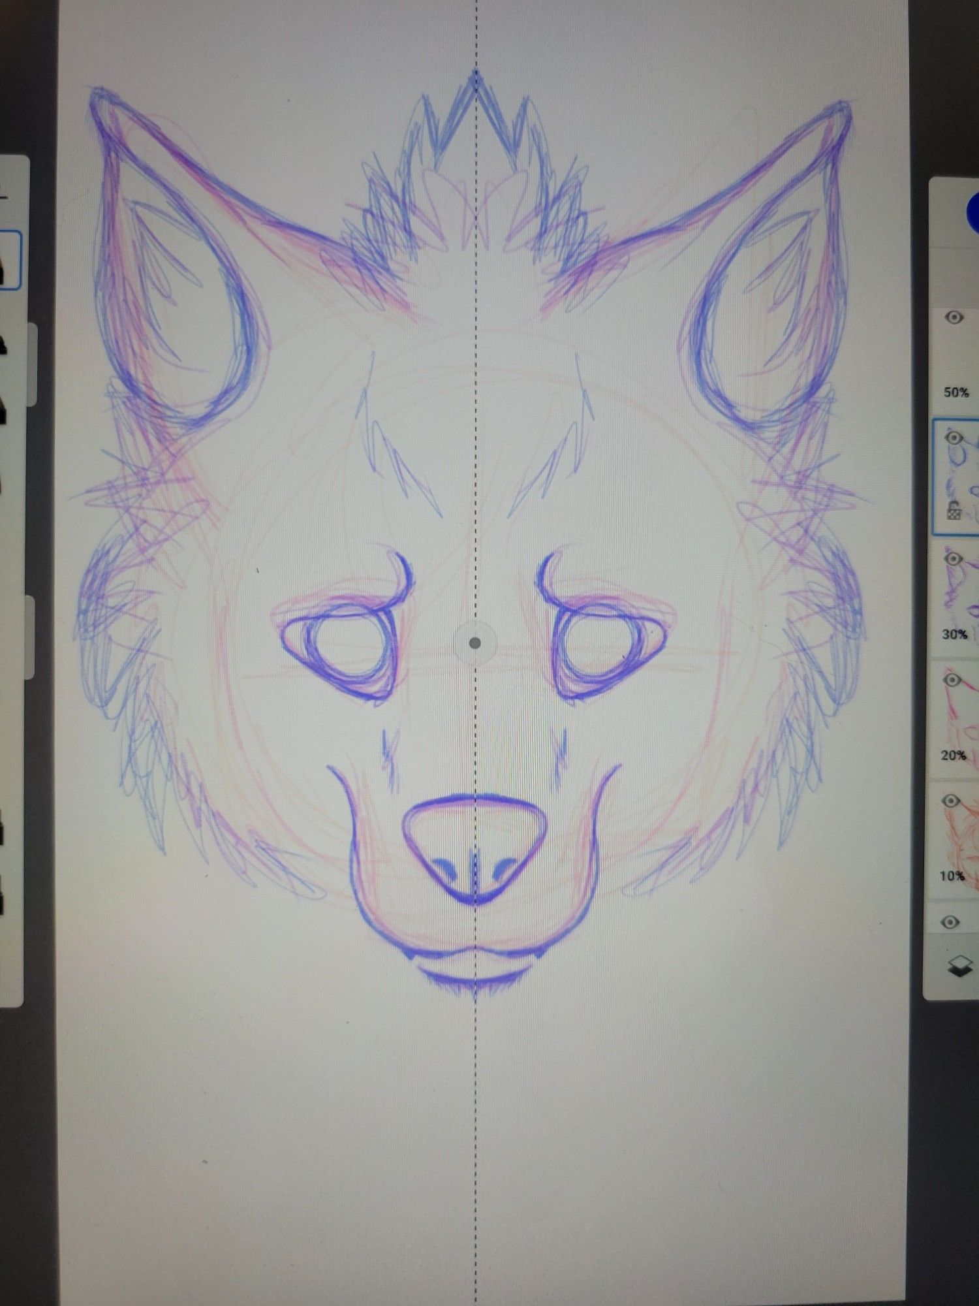The image size is (979, 1306).
Task: Toggle the transparency lock on the selected layer
Action: [x=954, y=511]
